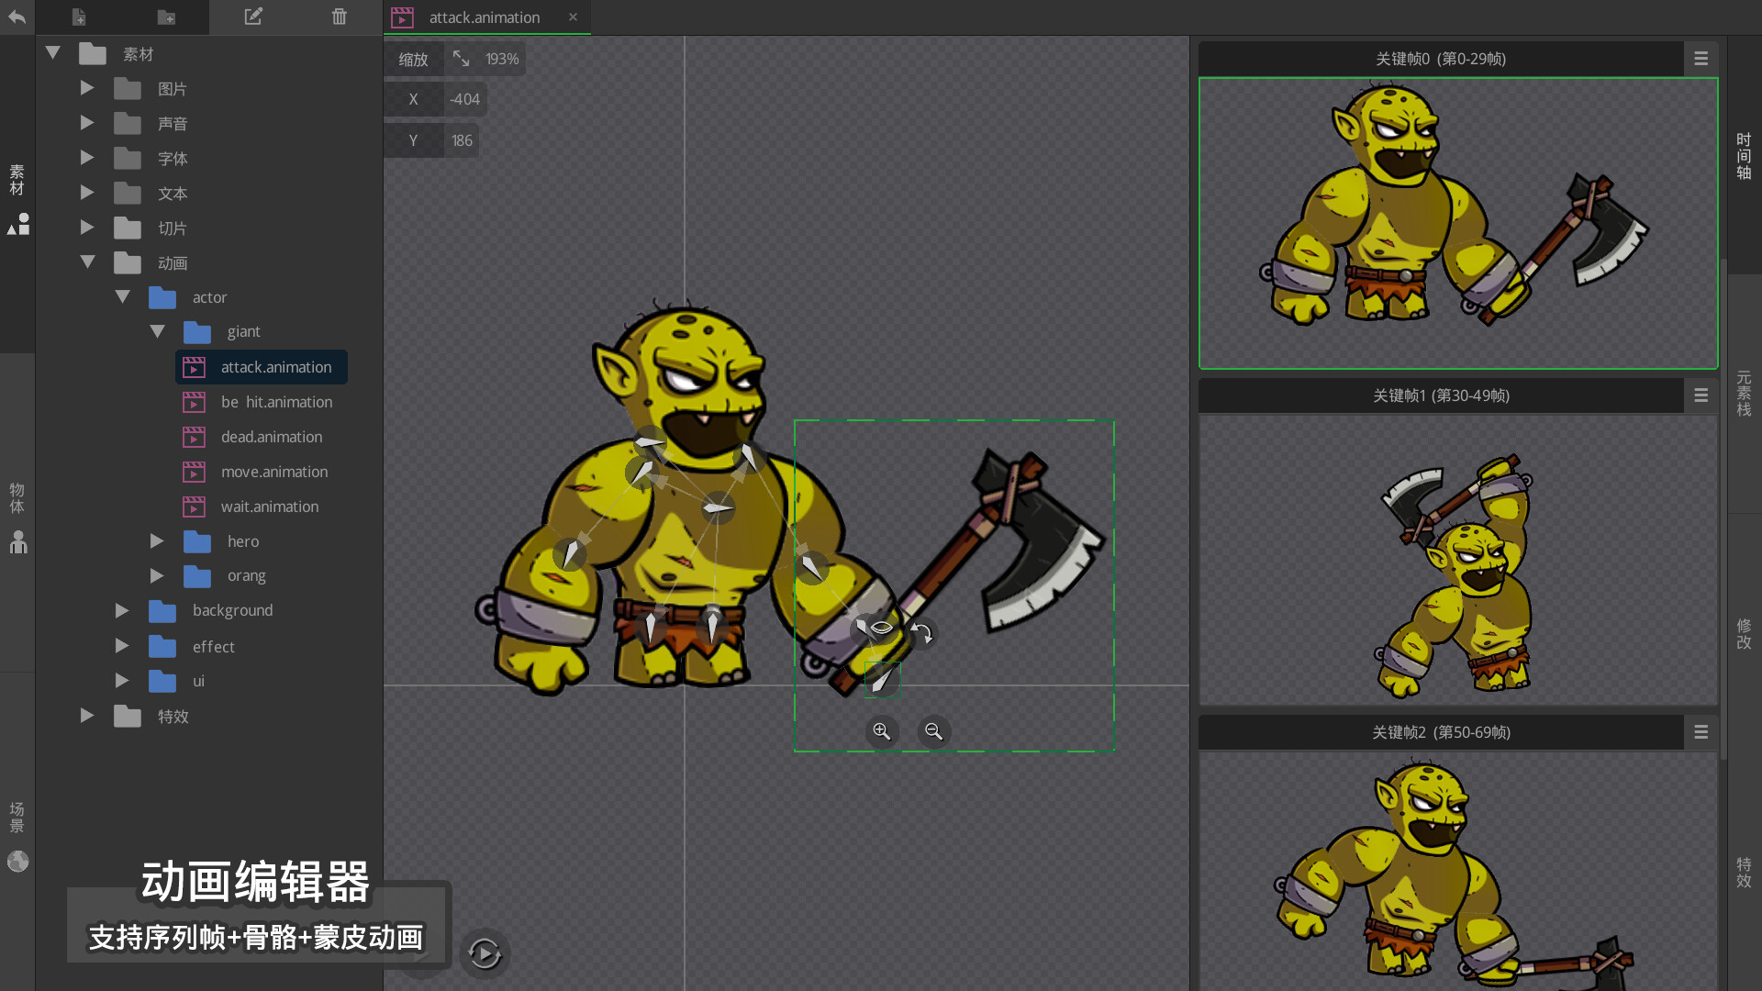Image resolution: width=1762 pixels, height=991 pixels.
Task: Open the 关键帧1 hamburger menu
Action: click(x=1701, y=395)
